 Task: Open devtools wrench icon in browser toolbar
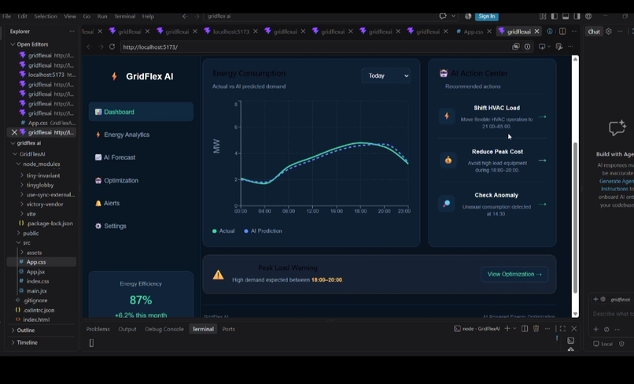(558, 47)
